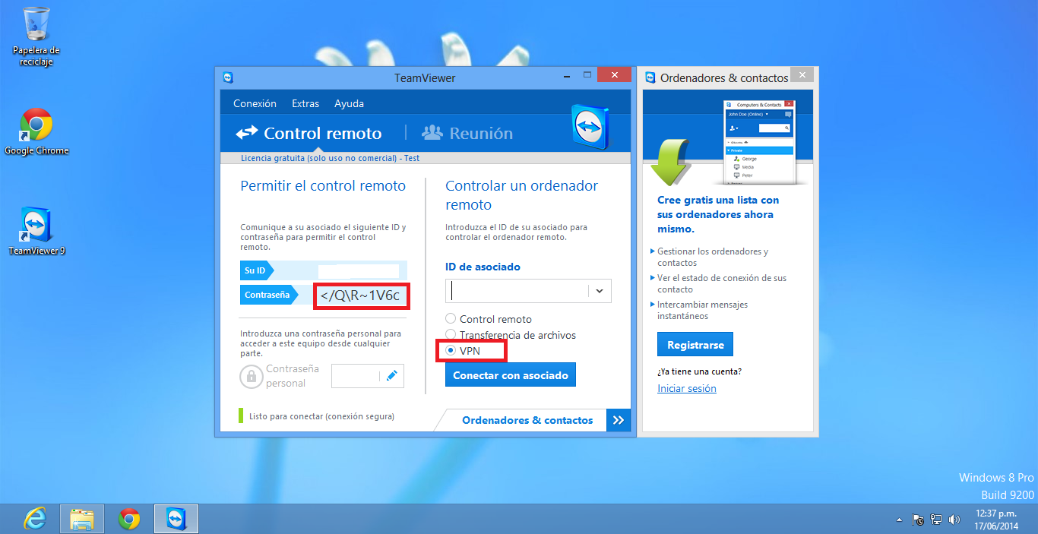Open the Ayuda menu
This screenshot has width=1038, height=534.
350,103
